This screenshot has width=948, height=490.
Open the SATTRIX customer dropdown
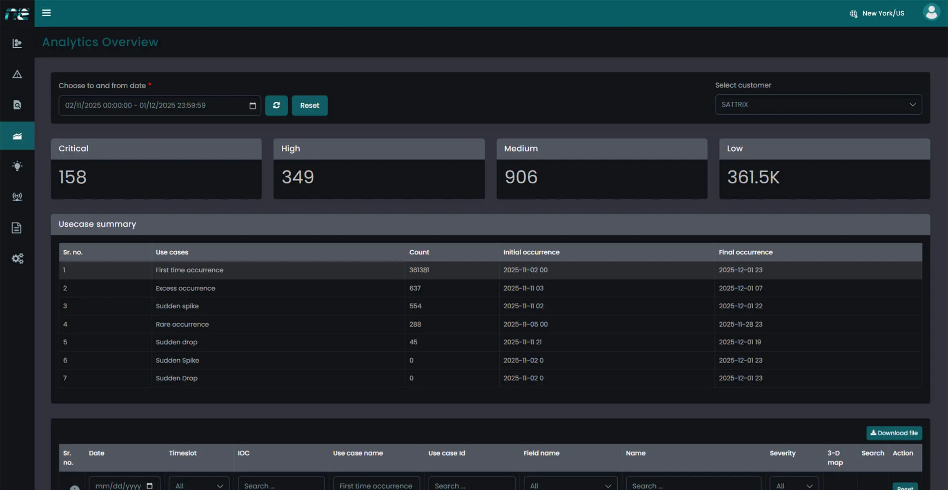[x=818, y=105]
